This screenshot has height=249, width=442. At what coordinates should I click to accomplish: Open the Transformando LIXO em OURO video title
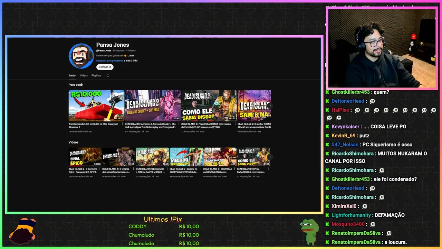pos(93,126)
